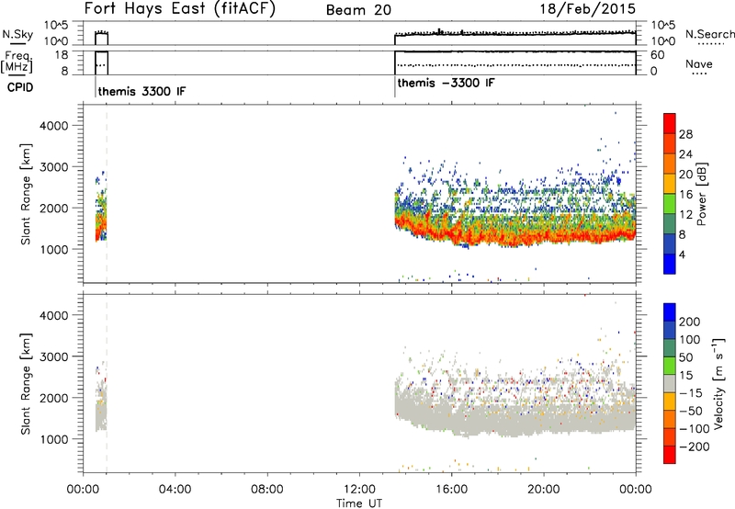
Task: Click the '-15' tick on the velocity scale
Action: [691, 392]
